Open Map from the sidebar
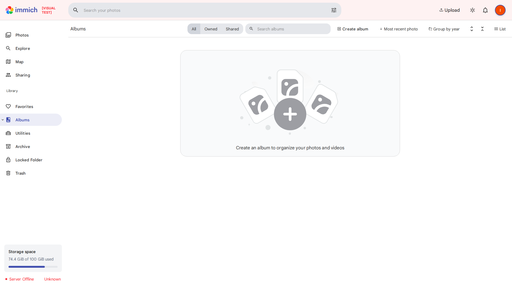Screen dimensions: 512x288 (19, 62)
